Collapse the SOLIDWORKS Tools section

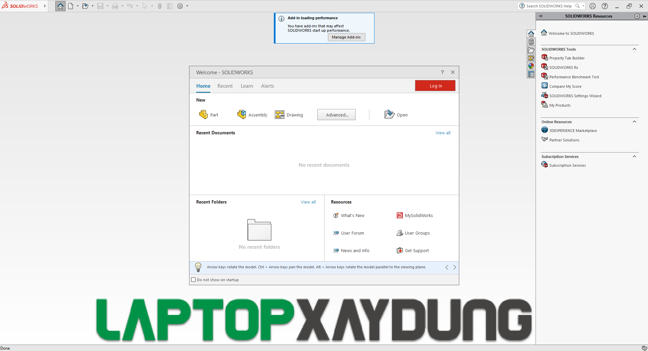coord(634,49)
